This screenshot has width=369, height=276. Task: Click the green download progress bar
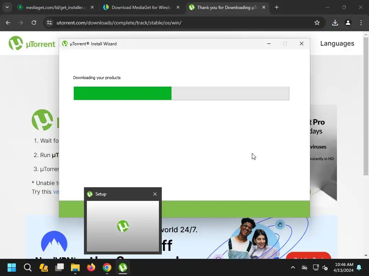coord(182,93)
